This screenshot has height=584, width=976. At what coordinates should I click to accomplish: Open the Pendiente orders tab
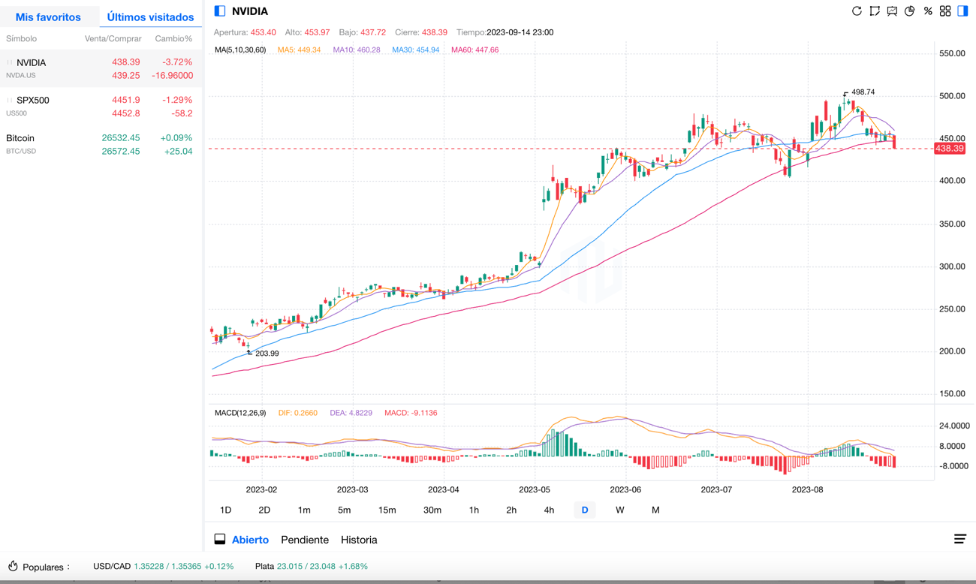(304, 540)
